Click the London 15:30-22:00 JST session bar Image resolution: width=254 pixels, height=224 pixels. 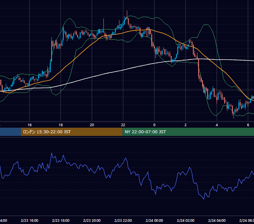[72, 132]
